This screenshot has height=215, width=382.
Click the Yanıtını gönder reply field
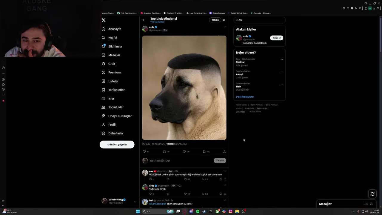(181, 161)
